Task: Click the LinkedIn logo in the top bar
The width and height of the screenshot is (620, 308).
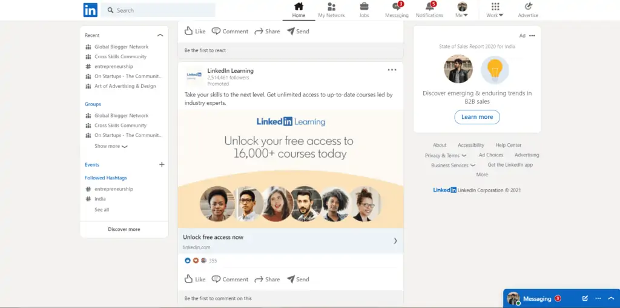Action: (90, 10)
